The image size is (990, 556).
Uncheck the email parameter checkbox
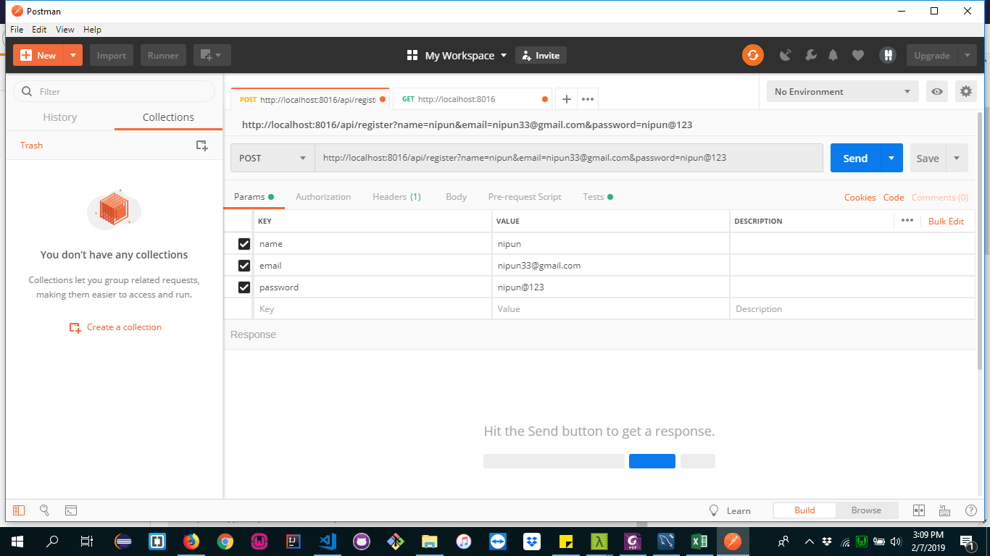pos(244,266)
